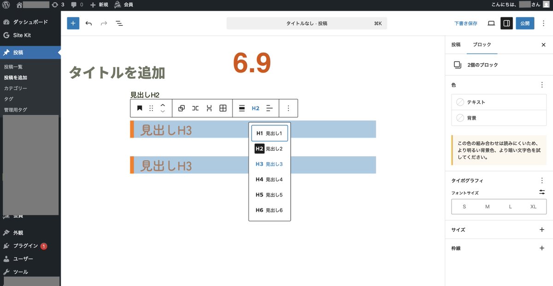Open 管理用タグ submenu
553x286 pixels.
pyautogui.click(x=16, y=110)
